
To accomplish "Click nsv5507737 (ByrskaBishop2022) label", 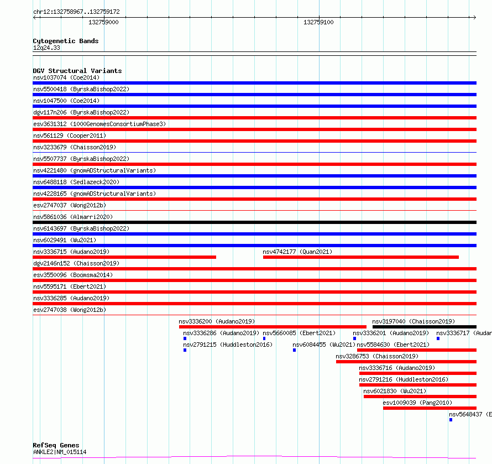I will [x=81, y=159].
